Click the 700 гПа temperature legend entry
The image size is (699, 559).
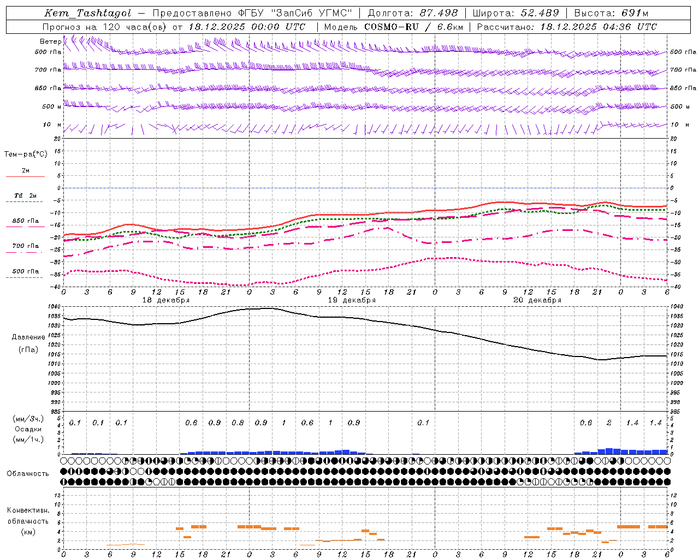[26, 246]
